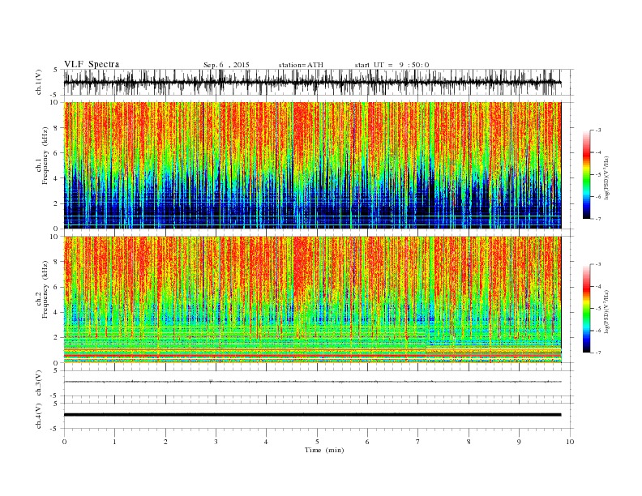Click the "ch.3(V)" axis label
This screenshot has height=496, width=642.
39,383
